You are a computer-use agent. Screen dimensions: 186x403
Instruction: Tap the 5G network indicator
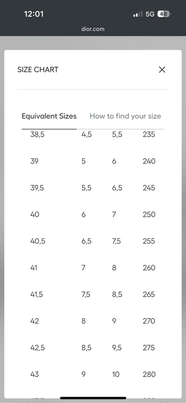(x=150, y=14)
